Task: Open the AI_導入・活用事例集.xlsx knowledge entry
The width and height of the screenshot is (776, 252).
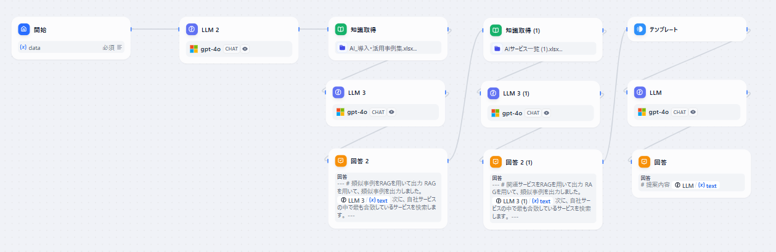Action: point(383,48)
